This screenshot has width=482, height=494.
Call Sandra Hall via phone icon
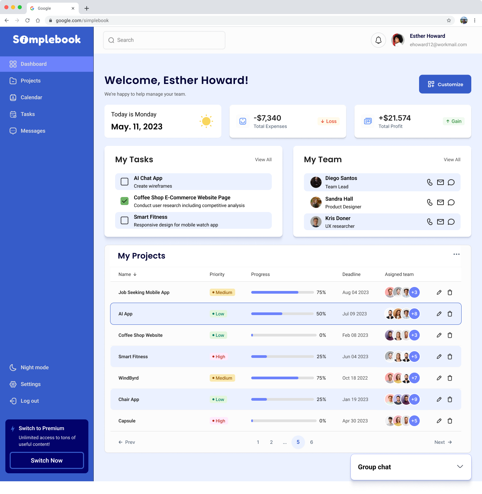430,202
